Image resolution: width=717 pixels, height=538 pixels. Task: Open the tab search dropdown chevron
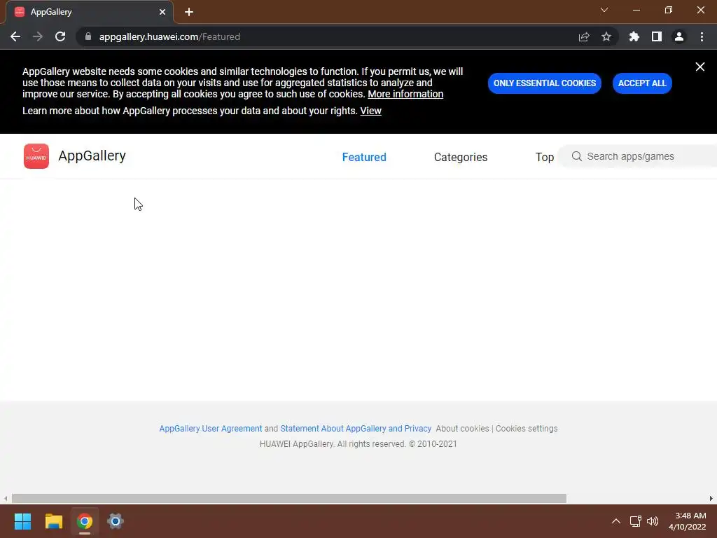click(604, 10)
